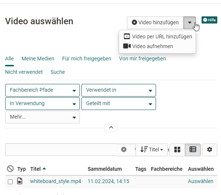This screenshot has width=221, height=195.
Task: Click Auswählen link for whiteboard_style.mp4
Action: 200,181
